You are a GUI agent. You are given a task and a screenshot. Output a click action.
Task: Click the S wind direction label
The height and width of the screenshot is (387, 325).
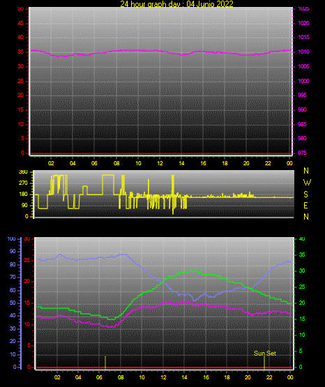click(x=305, y=195)
